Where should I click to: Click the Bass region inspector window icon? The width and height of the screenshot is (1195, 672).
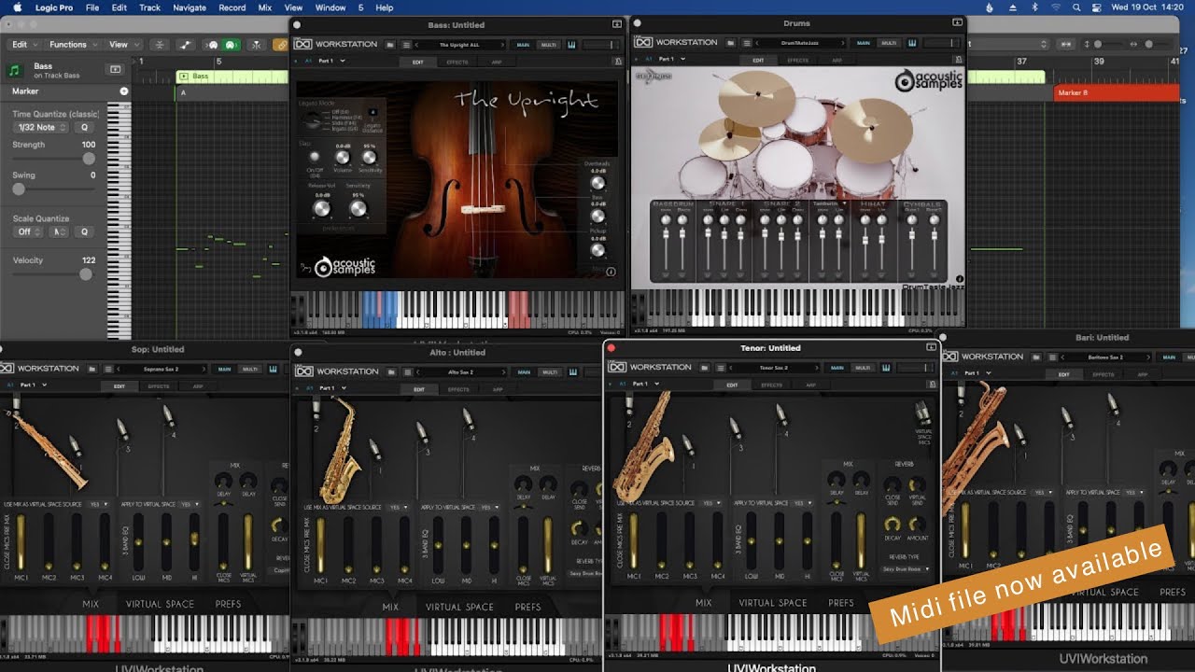point(115,69)
